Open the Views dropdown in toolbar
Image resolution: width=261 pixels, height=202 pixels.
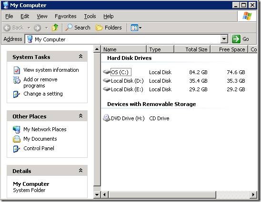pyautogui.click(x=136, y=28)
